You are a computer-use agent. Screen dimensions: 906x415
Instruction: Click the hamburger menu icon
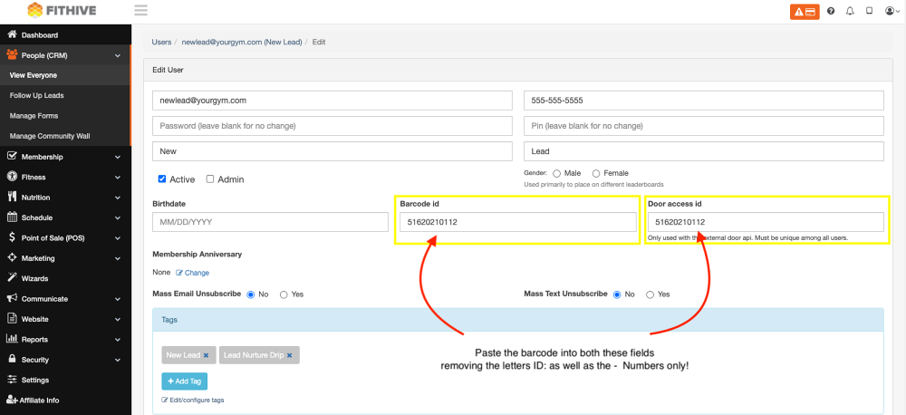140,11
